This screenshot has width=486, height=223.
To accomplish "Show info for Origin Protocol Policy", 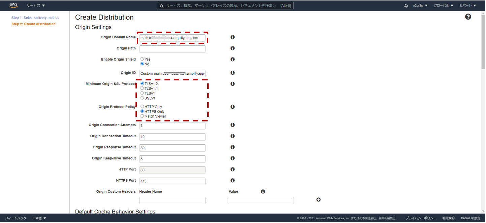I will point(233,107).
